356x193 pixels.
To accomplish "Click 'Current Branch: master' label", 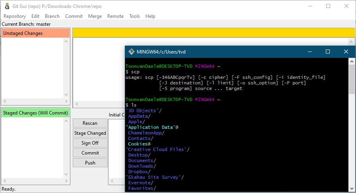I will coord(26,24).
